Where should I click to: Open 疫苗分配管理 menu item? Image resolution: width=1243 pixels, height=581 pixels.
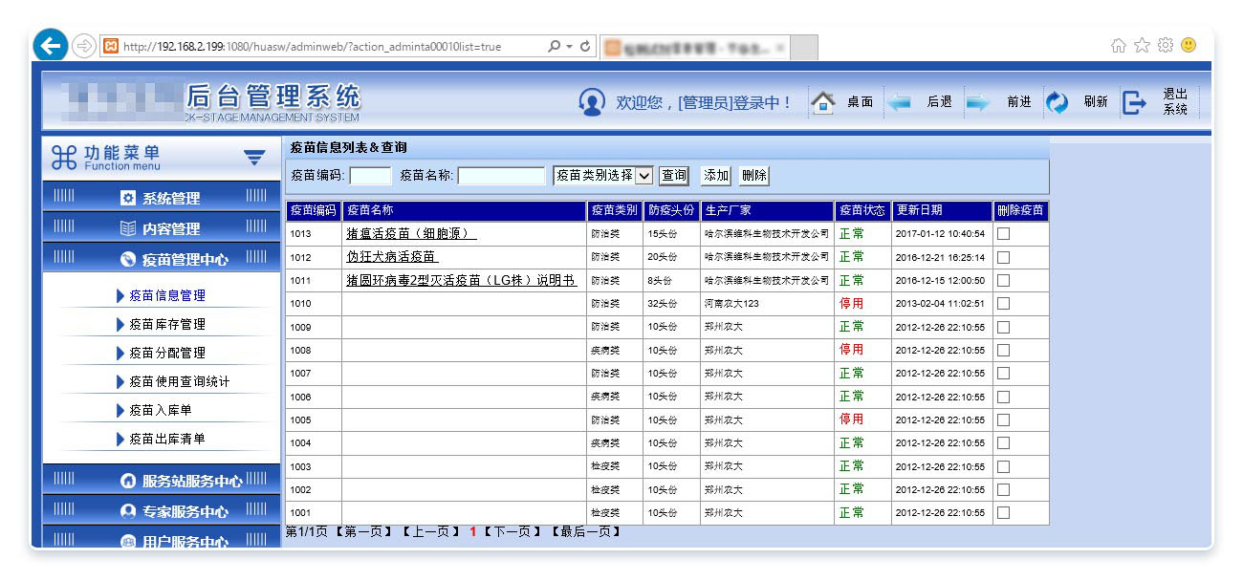click(167, 353)
